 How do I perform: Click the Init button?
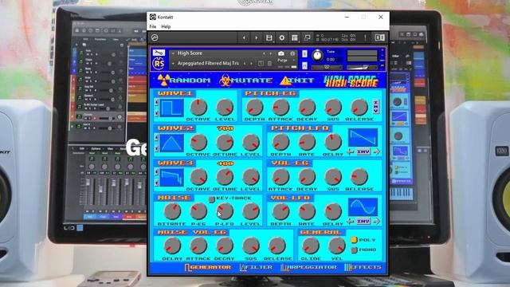click(x=297, y=81)
